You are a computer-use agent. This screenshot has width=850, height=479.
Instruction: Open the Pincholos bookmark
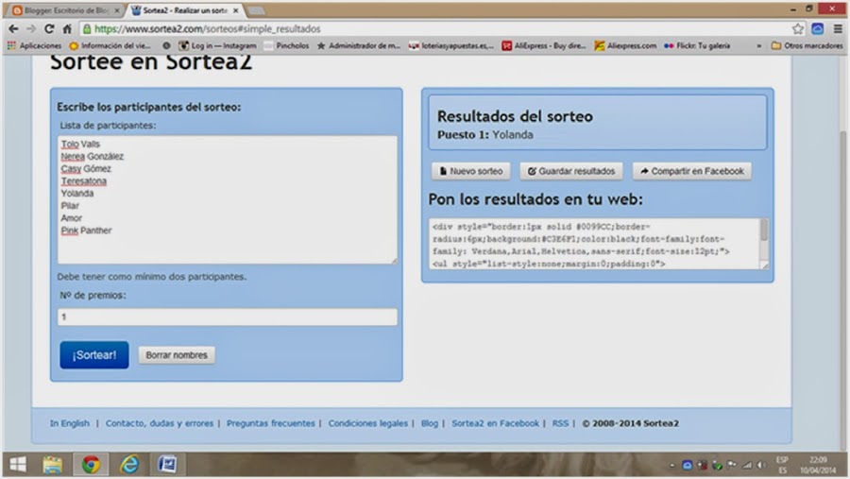point(286,45)
